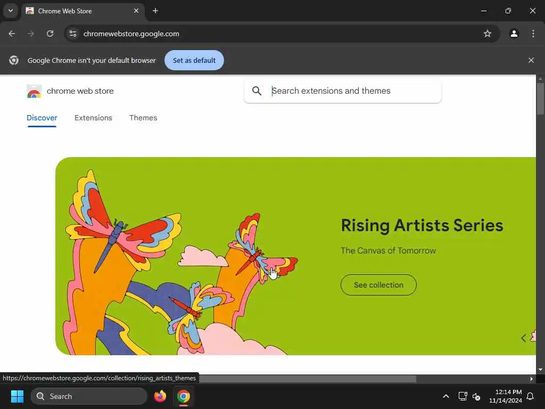Open the taskbar clock and date
The image size is (545, 409).
point(506,396)
